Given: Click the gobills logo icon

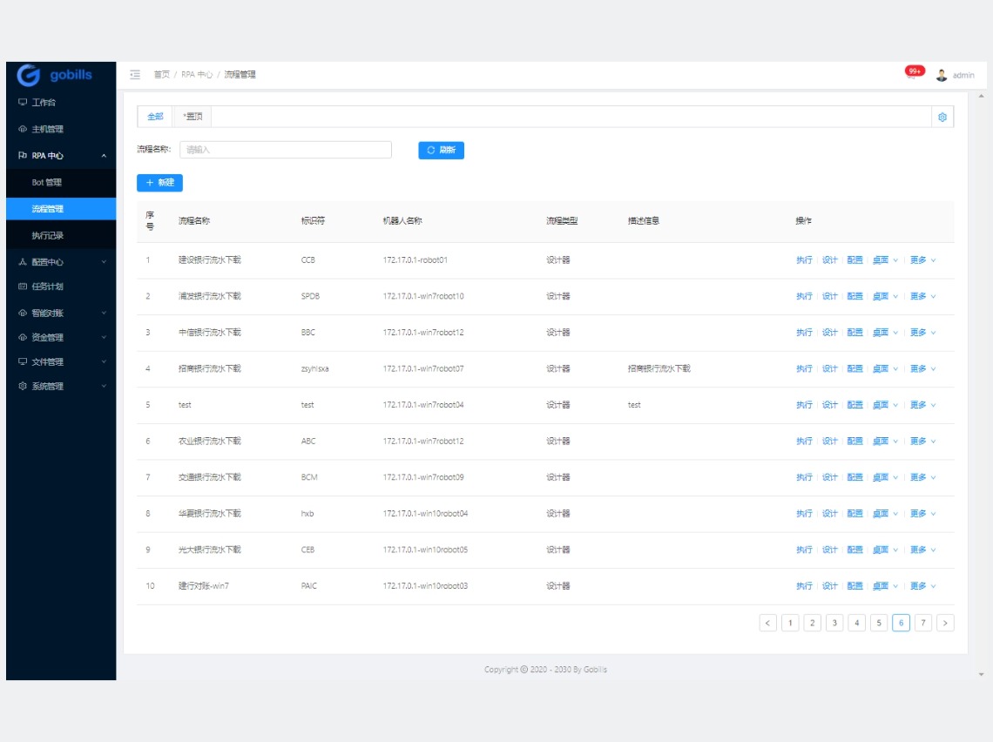Looking at the screenshot, I should [x=29, y=76].
